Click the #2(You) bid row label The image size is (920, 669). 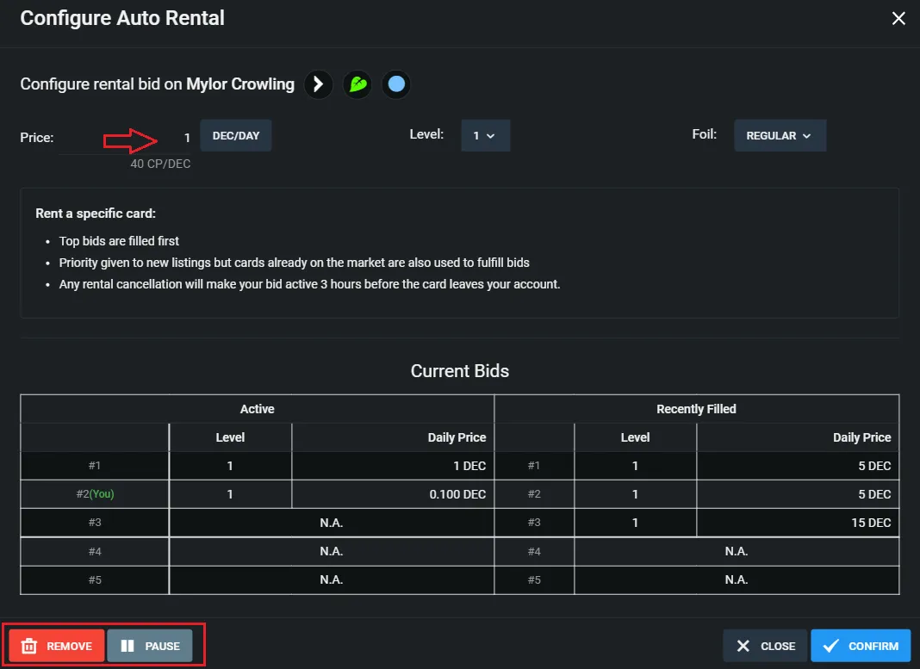(x=95, y=493)
